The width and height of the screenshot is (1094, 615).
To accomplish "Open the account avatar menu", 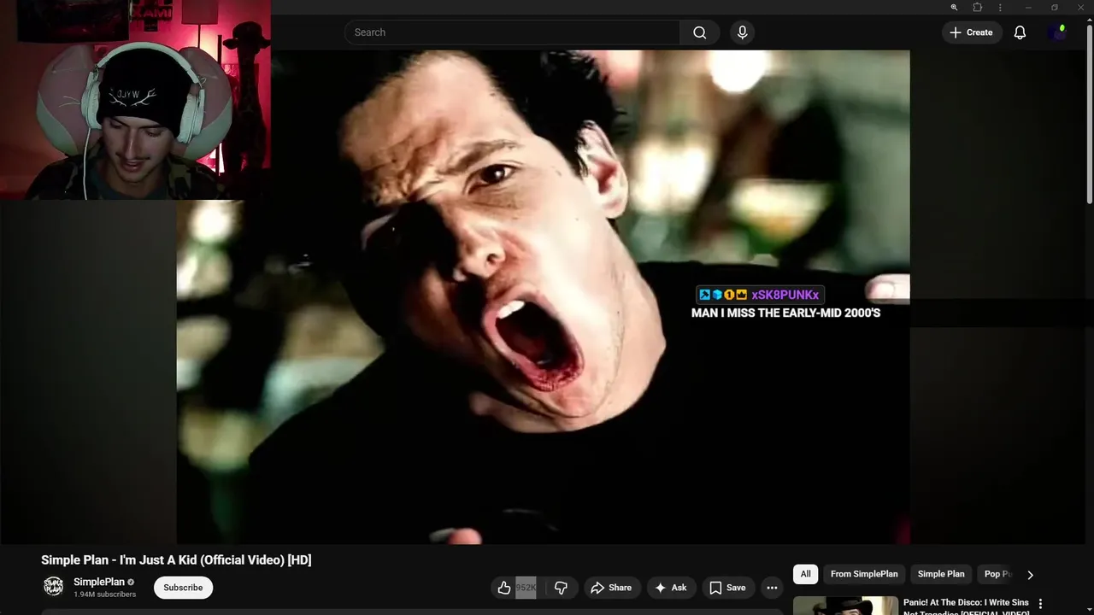I will coord(1057,32).
